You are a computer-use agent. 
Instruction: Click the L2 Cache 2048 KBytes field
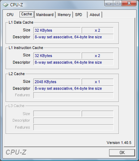pos(57,82)
